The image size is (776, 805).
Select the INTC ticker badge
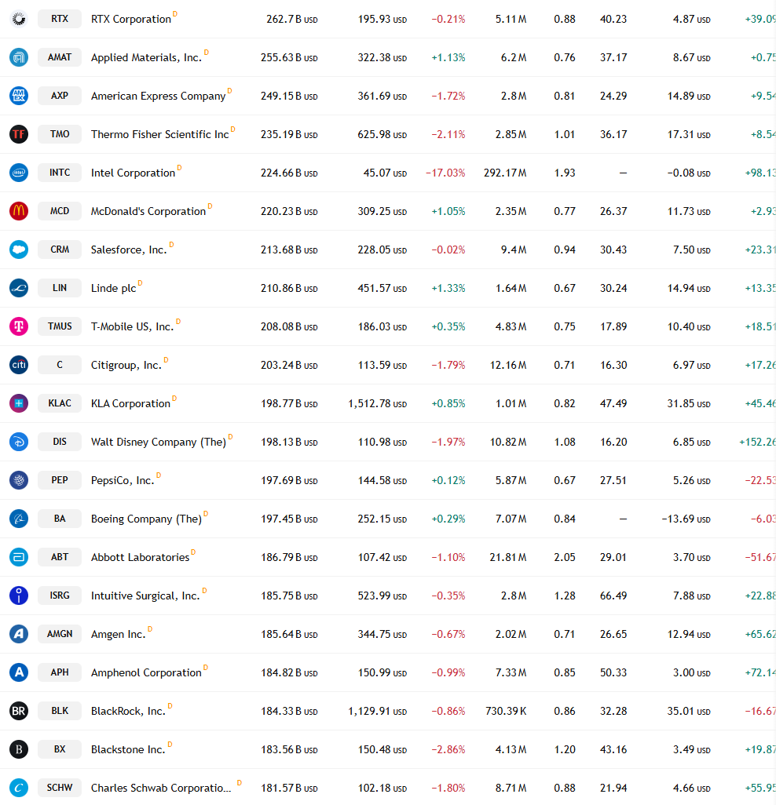point(60,173)
